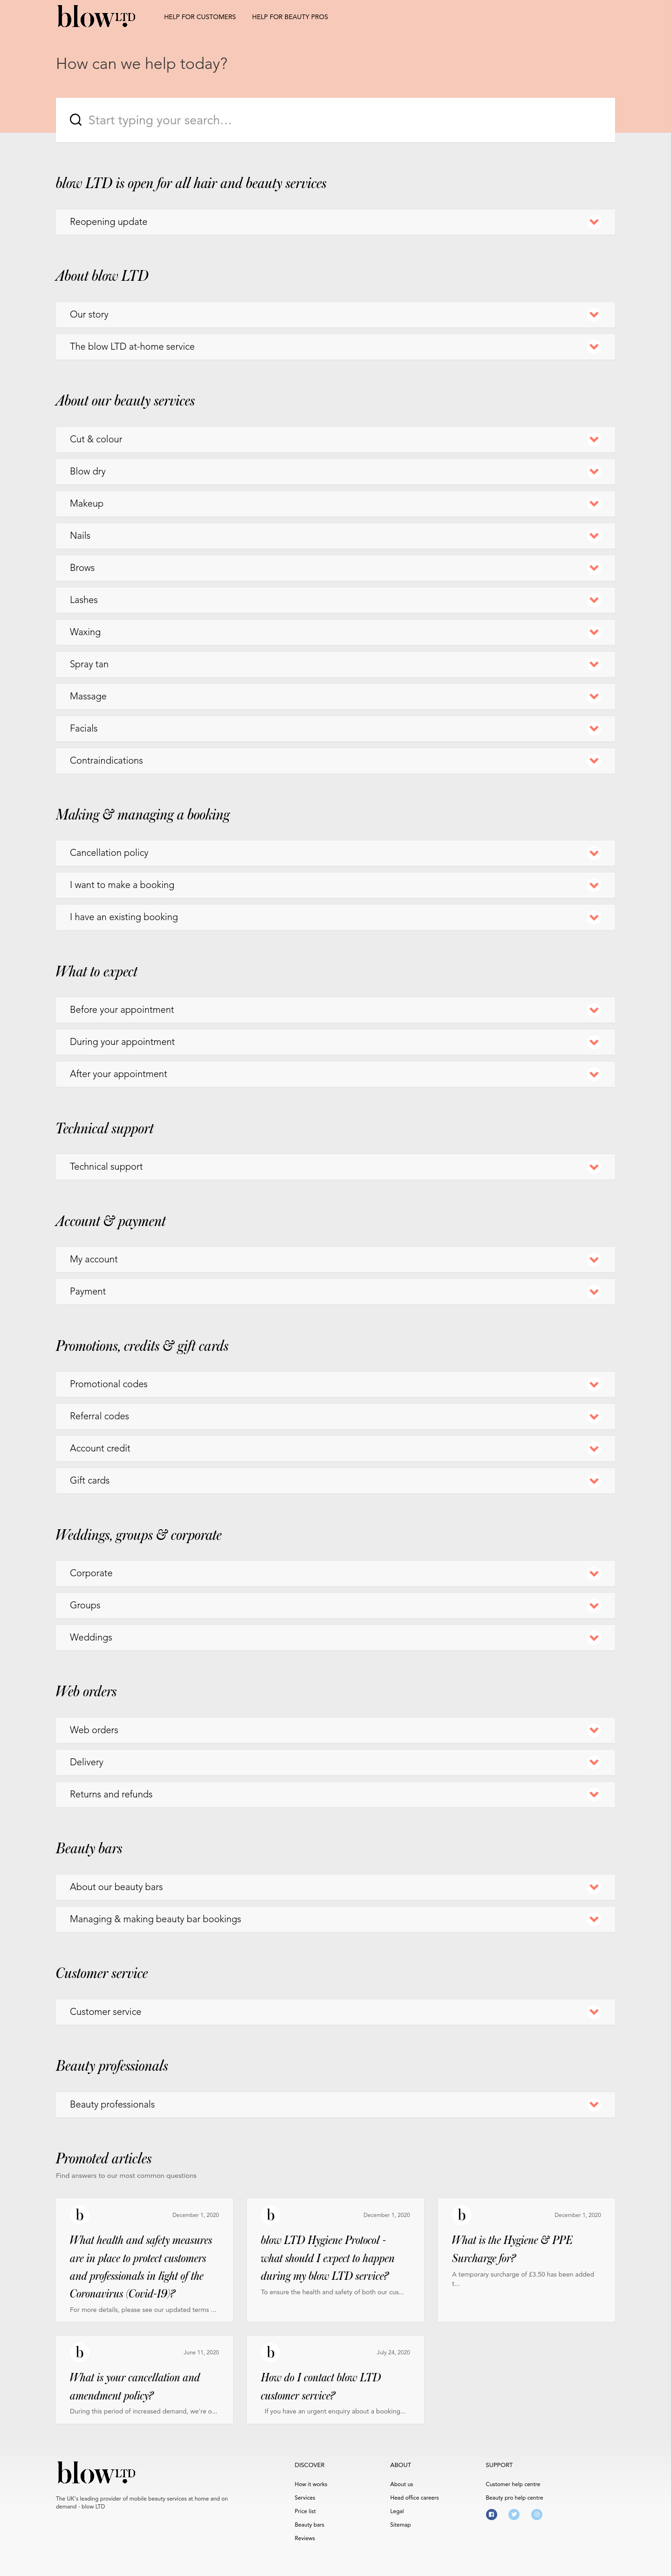Screen dimensions: 671x2576
Task: Click the blow LTD logo in header
Action: [x=97, y=17]
